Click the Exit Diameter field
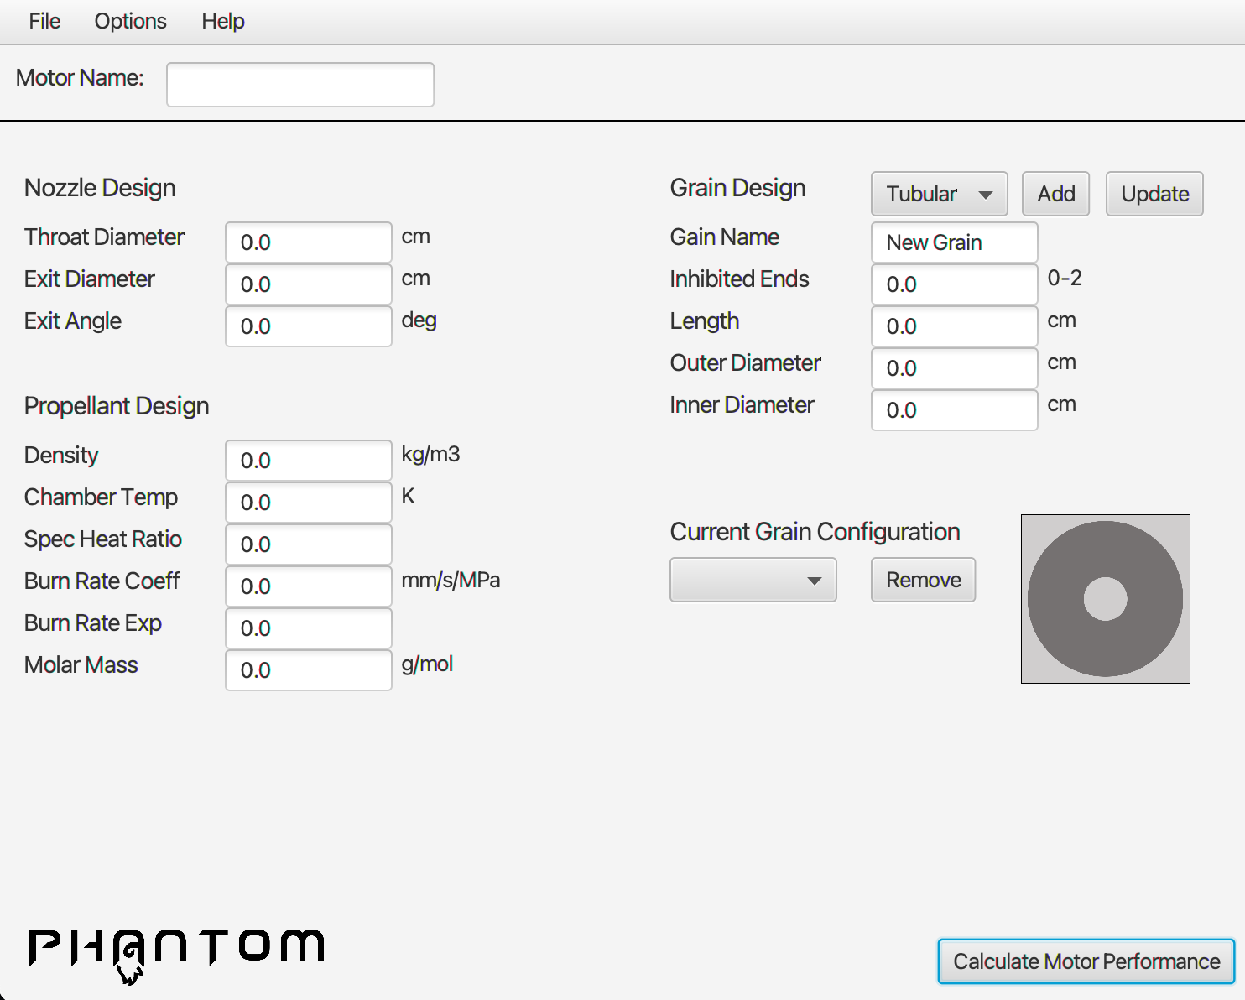 point(309,284)
